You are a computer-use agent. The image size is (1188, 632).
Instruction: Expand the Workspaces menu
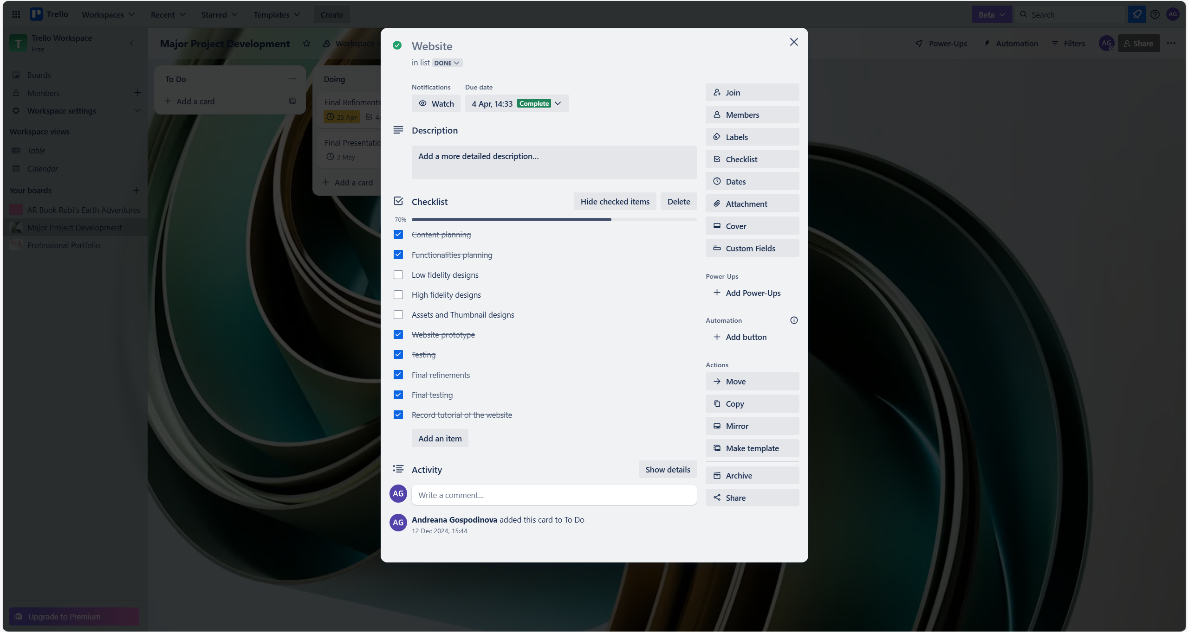click(108, 15)
